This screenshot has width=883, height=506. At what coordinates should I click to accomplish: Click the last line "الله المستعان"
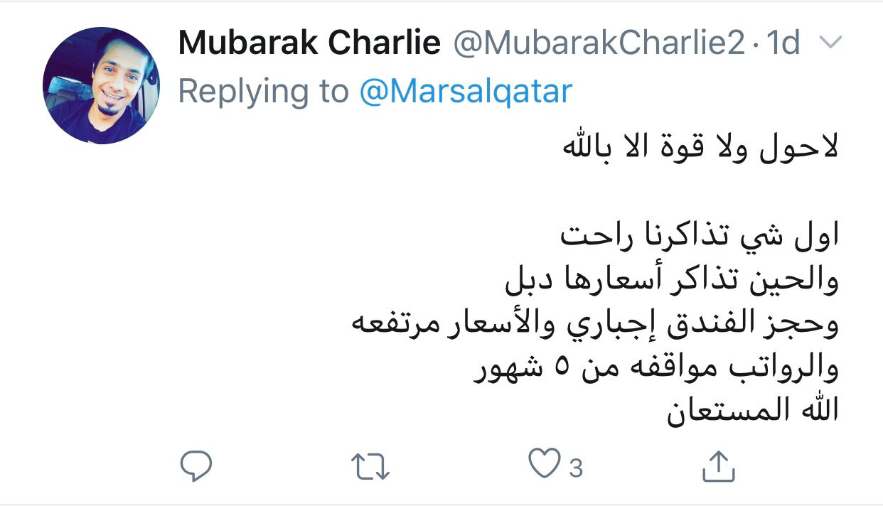[x=753, y=411]
